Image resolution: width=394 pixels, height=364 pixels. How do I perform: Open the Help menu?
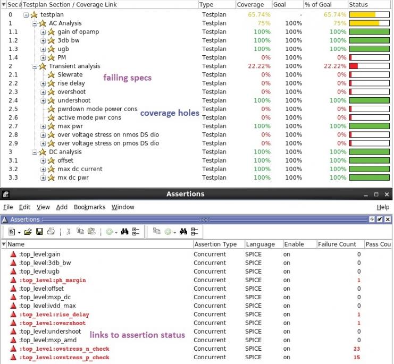tap(383, 207)
